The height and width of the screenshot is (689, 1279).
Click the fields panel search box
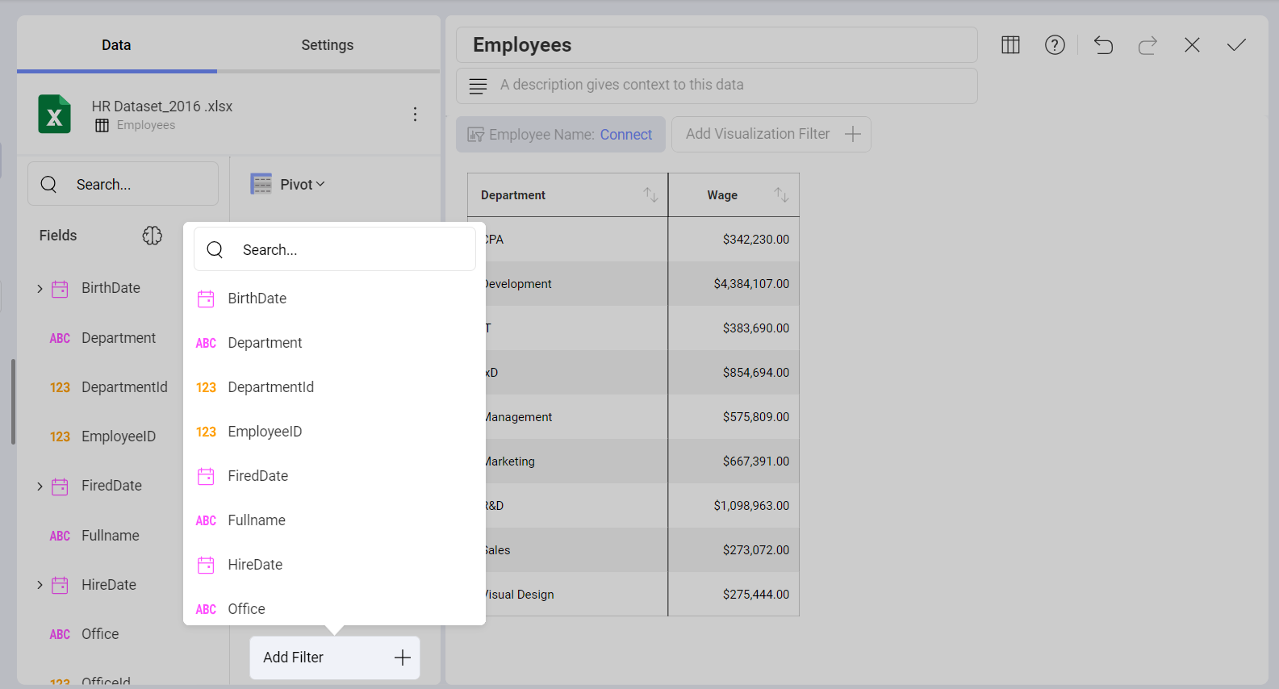tap(123, 184)
